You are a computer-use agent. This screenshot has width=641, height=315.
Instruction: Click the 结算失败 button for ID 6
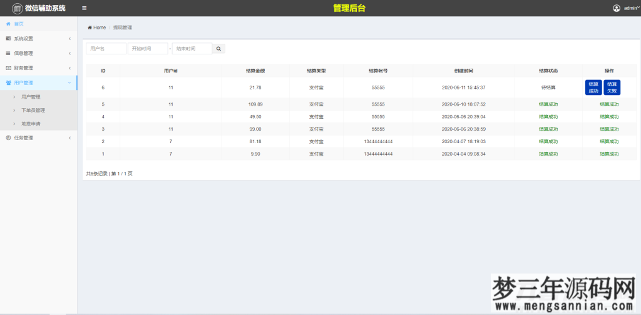point(612,87)
